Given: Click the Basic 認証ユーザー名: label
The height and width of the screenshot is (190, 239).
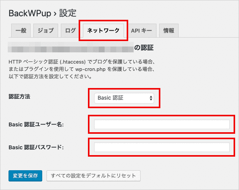Looking at the screenshot, I should click(36, 124).
